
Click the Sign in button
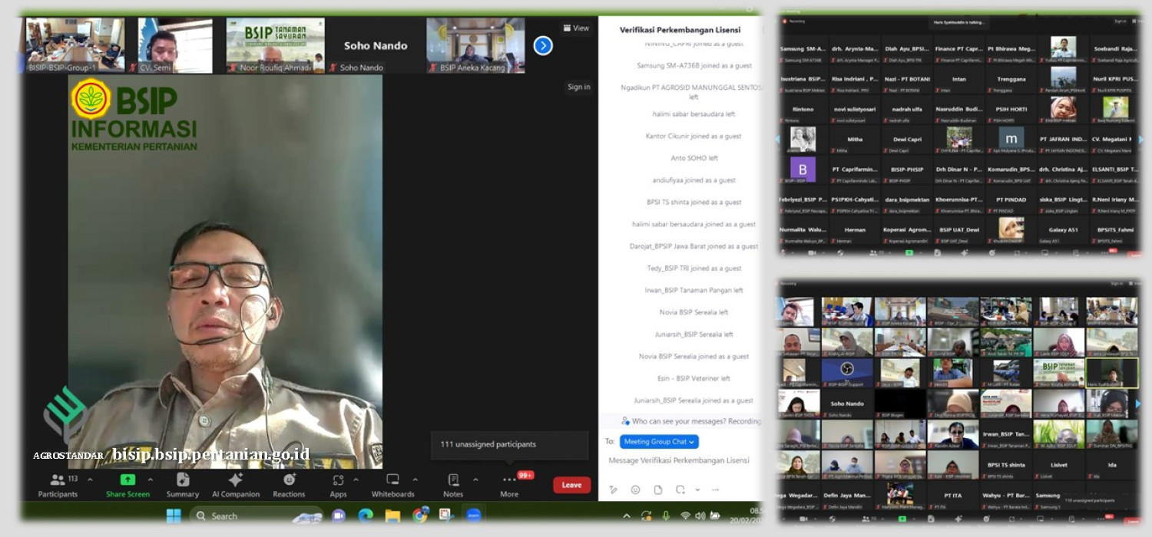click(578, 87)
